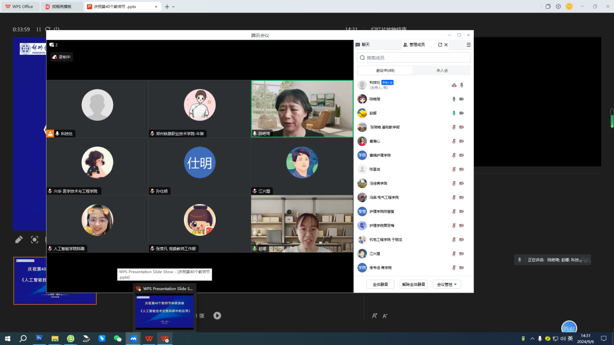The width and height of the screenshot is (614, 345).
Task: Open the new tab dropdown arrow in WPS
Action: click(x=173, y=7)
